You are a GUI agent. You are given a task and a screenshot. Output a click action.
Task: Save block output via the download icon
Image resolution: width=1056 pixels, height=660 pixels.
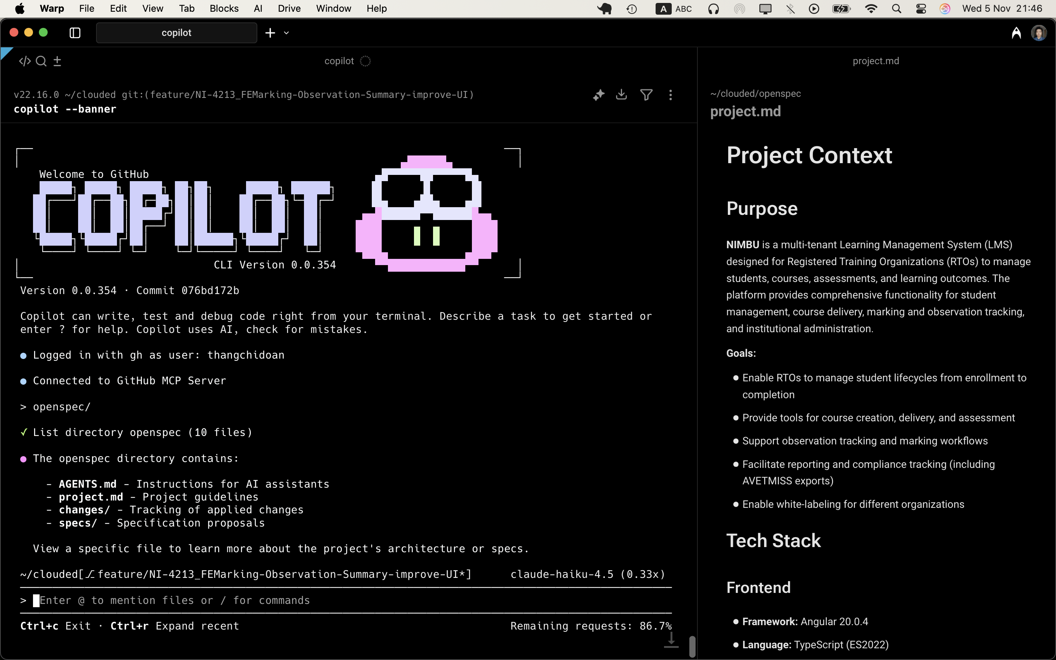tap(621, 95)
